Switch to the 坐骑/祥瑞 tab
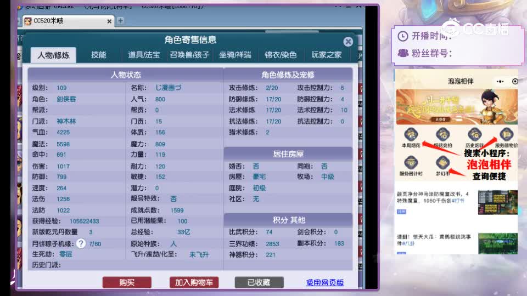The height and width of the screenshot is (296, 527). [236, 55]
